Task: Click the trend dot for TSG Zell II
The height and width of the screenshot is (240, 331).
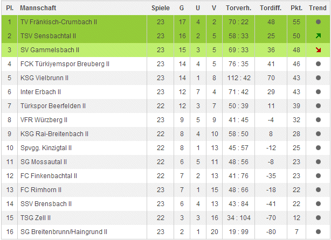Action: [318, 217]
